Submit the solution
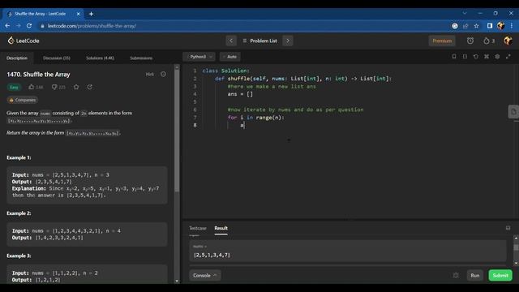 coord(500,276)
